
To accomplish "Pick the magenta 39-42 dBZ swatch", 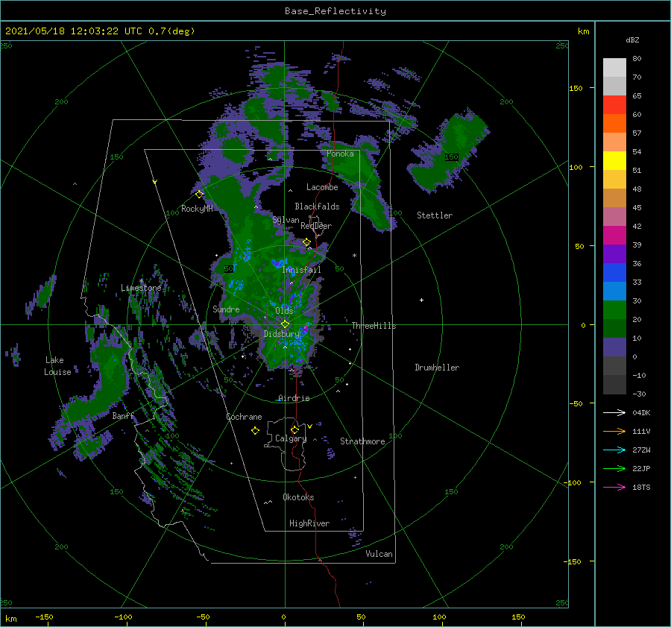I will tap(614, 235).
